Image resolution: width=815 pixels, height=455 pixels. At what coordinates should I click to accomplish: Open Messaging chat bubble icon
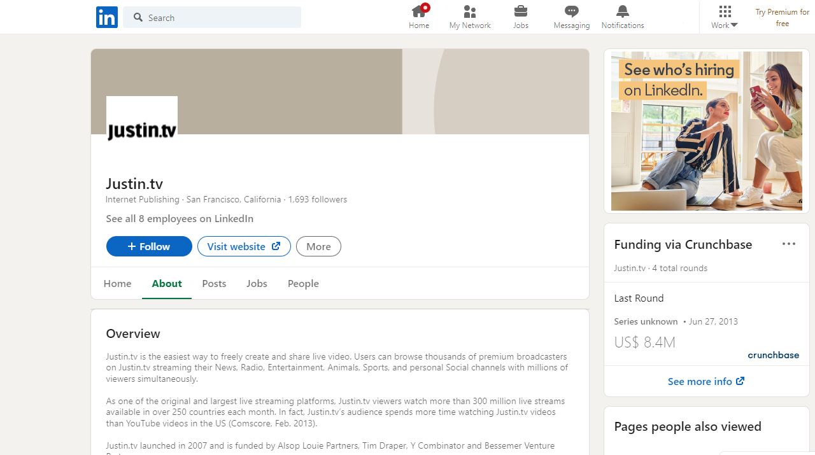point(572,11)
